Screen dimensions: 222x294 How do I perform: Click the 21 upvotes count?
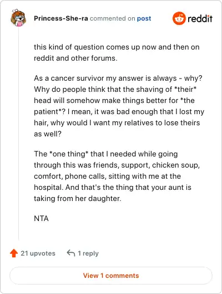tap(38, 253)
